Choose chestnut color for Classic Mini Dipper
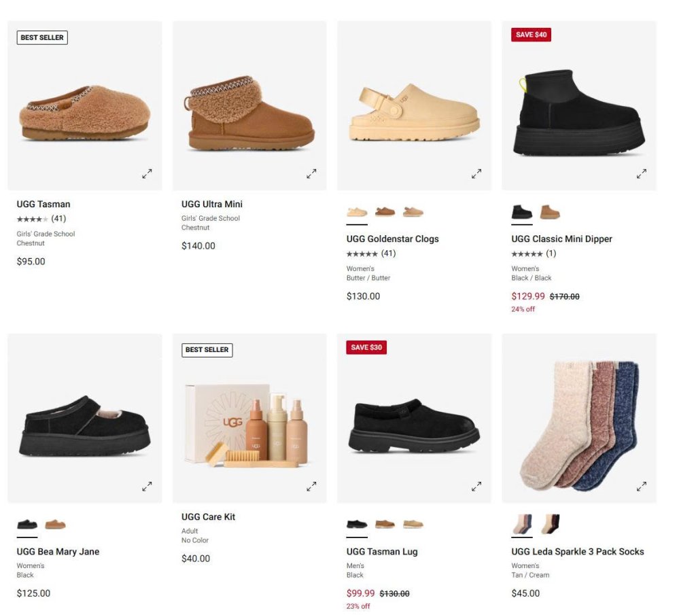This screenshot has width=696, height=615. (550, 211)
